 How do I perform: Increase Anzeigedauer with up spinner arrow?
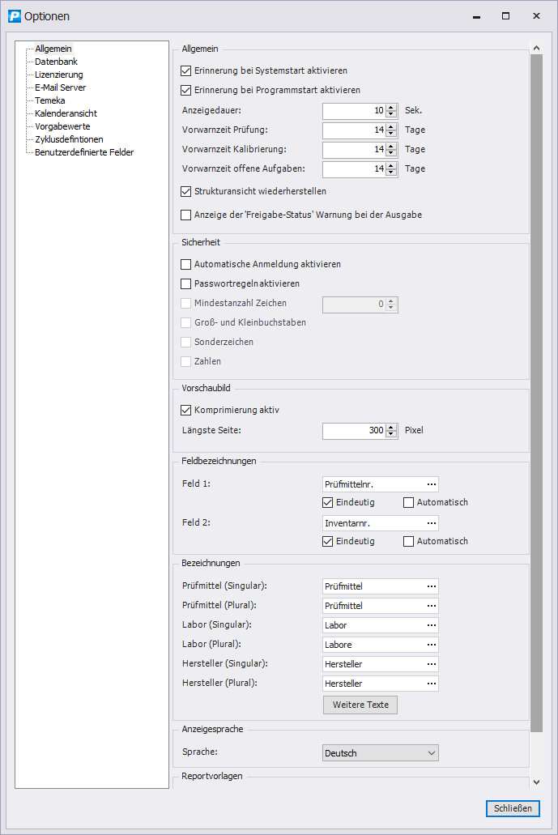392,107
